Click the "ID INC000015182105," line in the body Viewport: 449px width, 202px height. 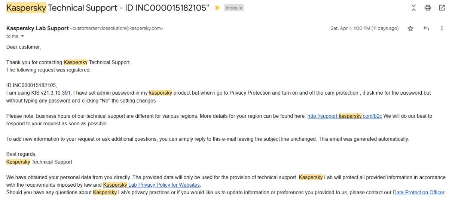tap(31, 85)
